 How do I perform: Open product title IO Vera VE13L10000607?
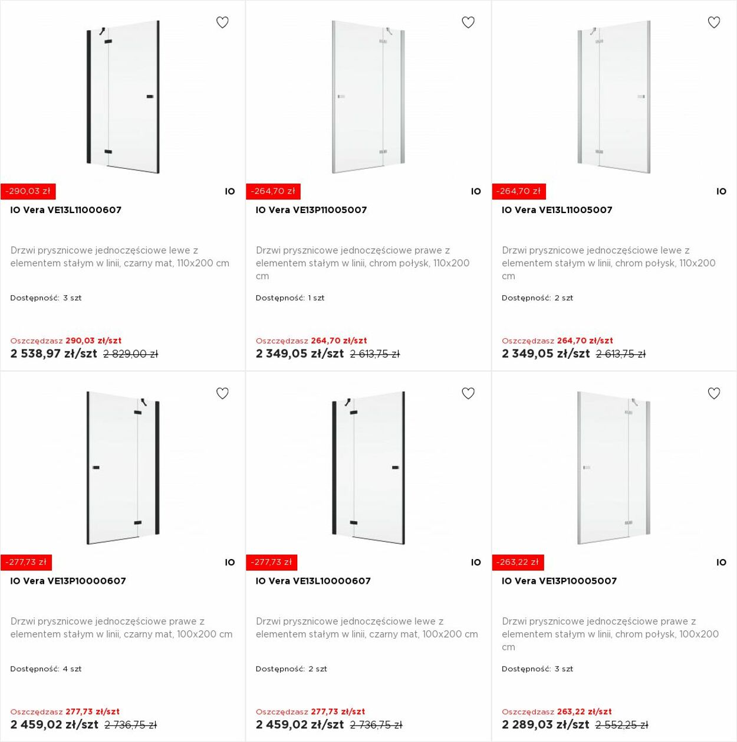point(313,581)
